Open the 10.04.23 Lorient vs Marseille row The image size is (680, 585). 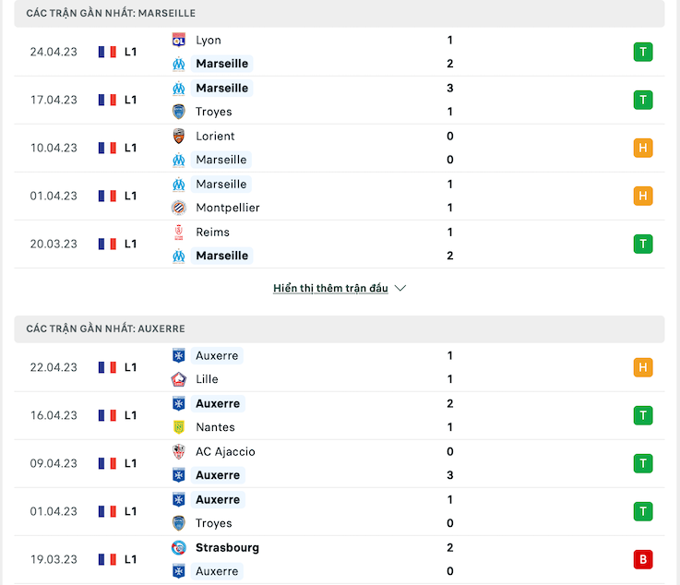pos(340,149)
